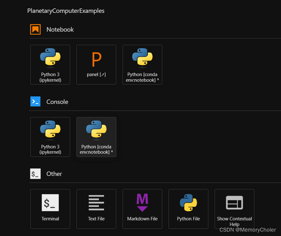Image resolution: width=281 pixels, height=236 pixels.
Task: Start a Python 3 (ipykernel) console
Action: (50, 137)
